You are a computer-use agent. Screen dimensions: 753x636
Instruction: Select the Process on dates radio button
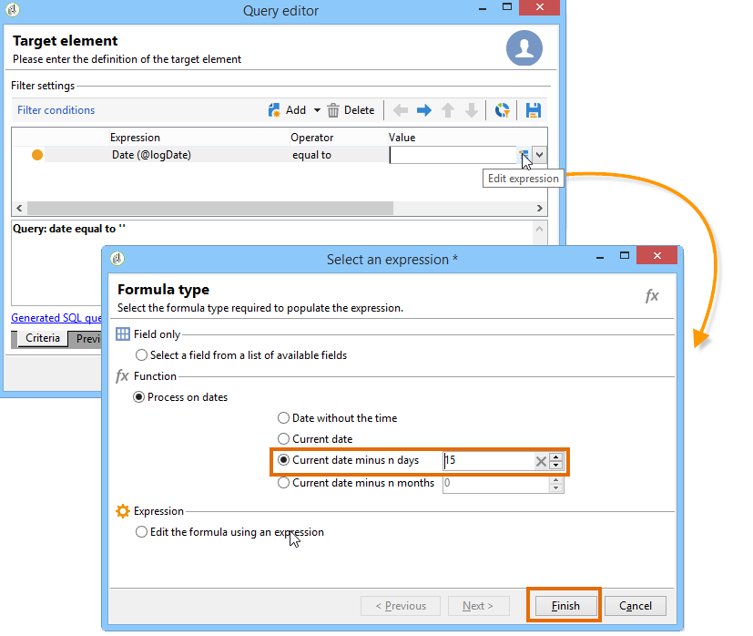138,397
